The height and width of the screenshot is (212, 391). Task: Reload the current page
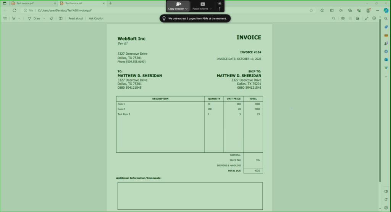click(15, 10)
